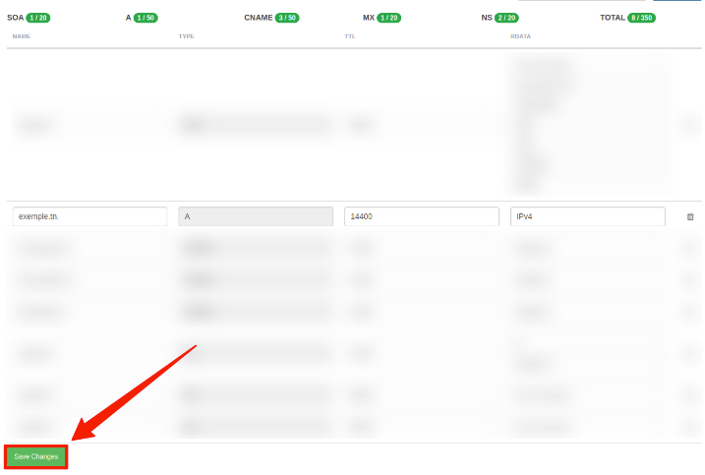Click the TTL column header
The height and width of the screenshot is (475, 705).
350,36
